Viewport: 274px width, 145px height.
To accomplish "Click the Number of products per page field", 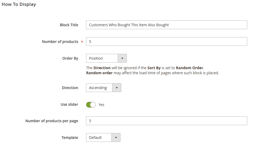I will 167,121.
